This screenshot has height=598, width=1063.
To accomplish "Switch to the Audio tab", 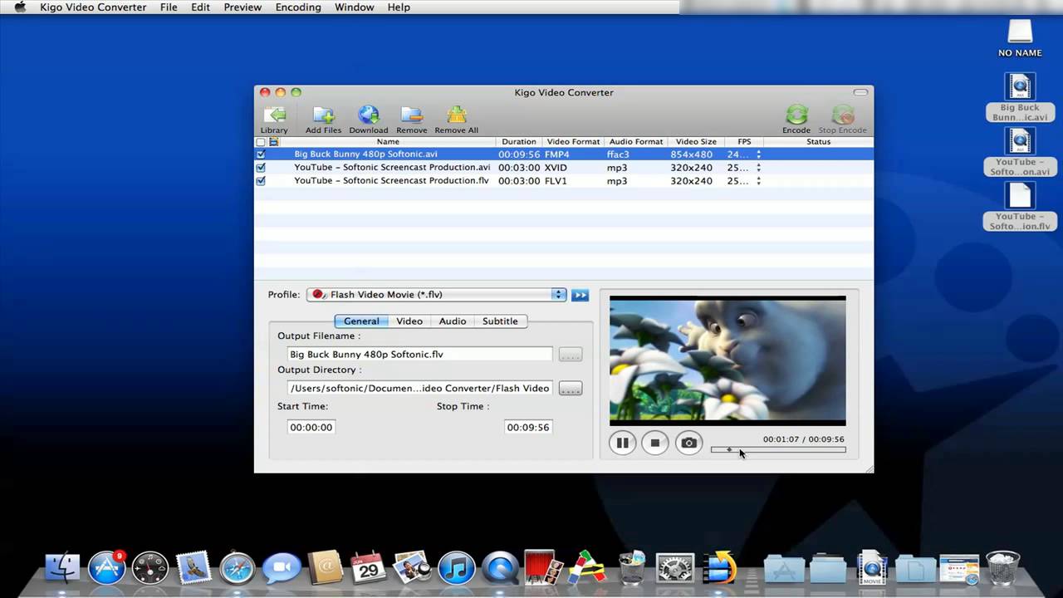I will [453, 321].
